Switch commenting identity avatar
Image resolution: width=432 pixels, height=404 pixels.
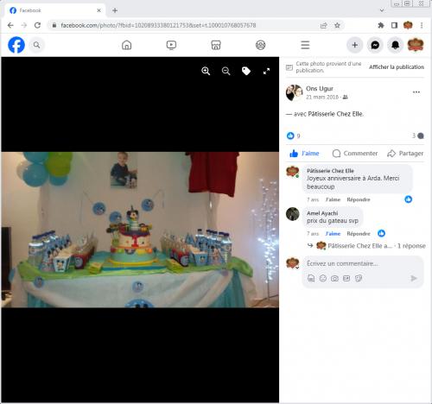point(293,263)
